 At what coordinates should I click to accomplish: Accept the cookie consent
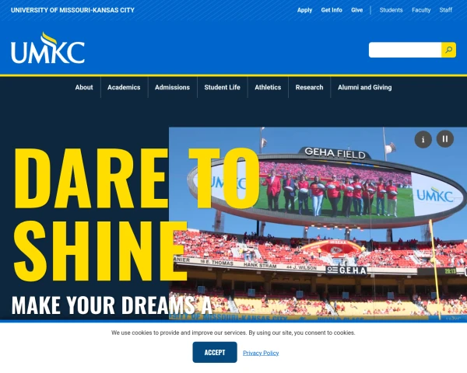[215, 353]
